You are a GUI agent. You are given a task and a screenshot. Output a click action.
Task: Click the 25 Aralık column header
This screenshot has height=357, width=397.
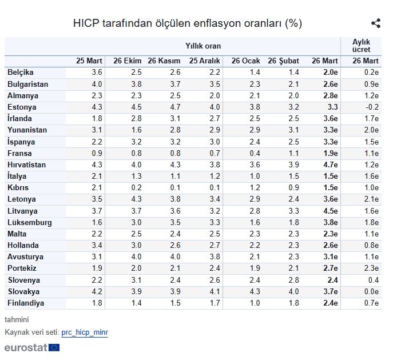click(204, 61)
